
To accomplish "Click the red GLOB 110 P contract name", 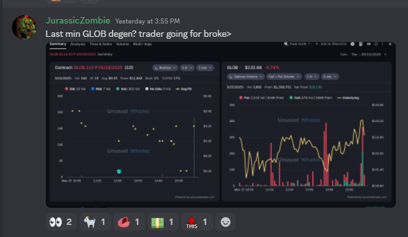I will (98, 67).
